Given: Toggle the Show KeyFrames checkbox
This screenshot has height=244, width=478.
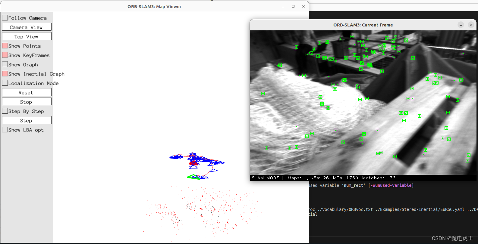Looking at the screenshot, I should click(5, 55).
